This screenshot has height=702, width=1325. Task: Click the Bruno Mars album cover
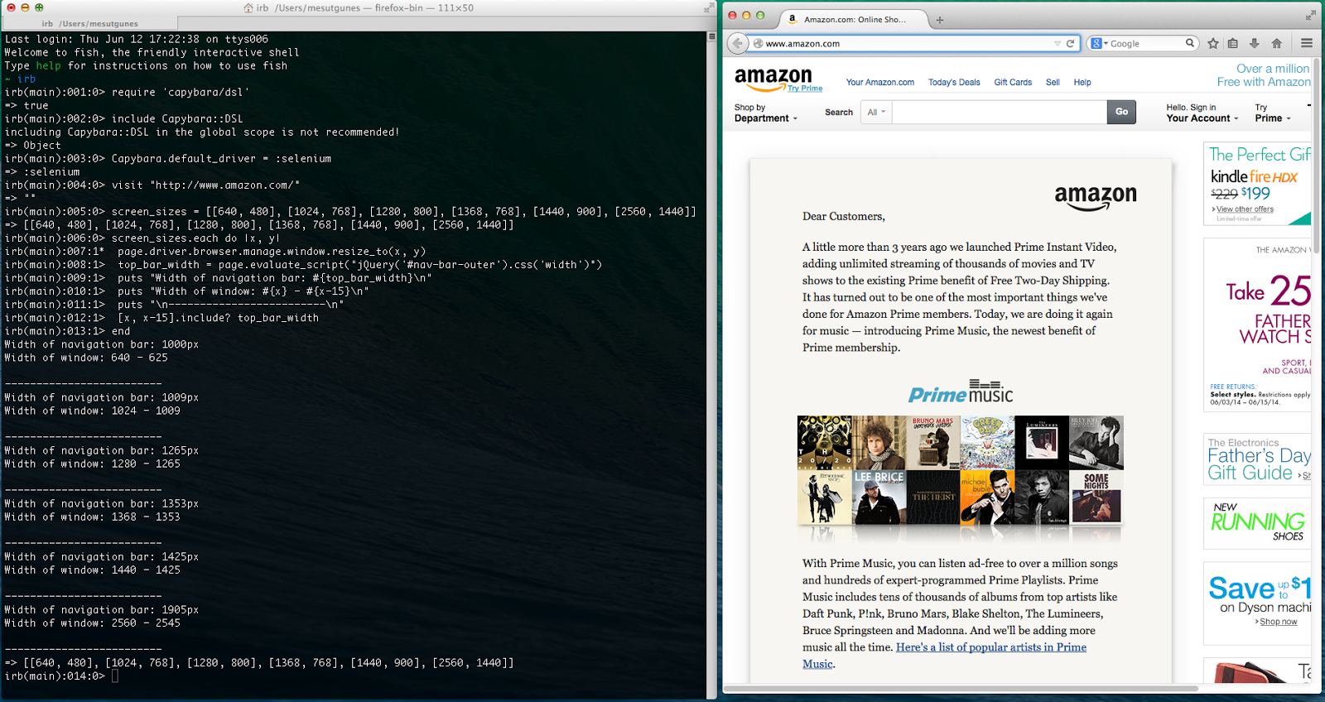pos(933,443)
